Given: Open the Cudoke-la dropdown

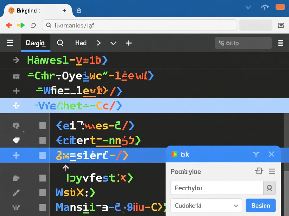Looking at the screenshot, I should click(x=206, y=205).
